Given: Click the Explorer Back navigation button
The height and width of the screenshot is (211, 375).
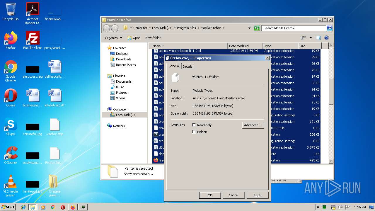Looking at the screenshot, I should pos(106,28).
